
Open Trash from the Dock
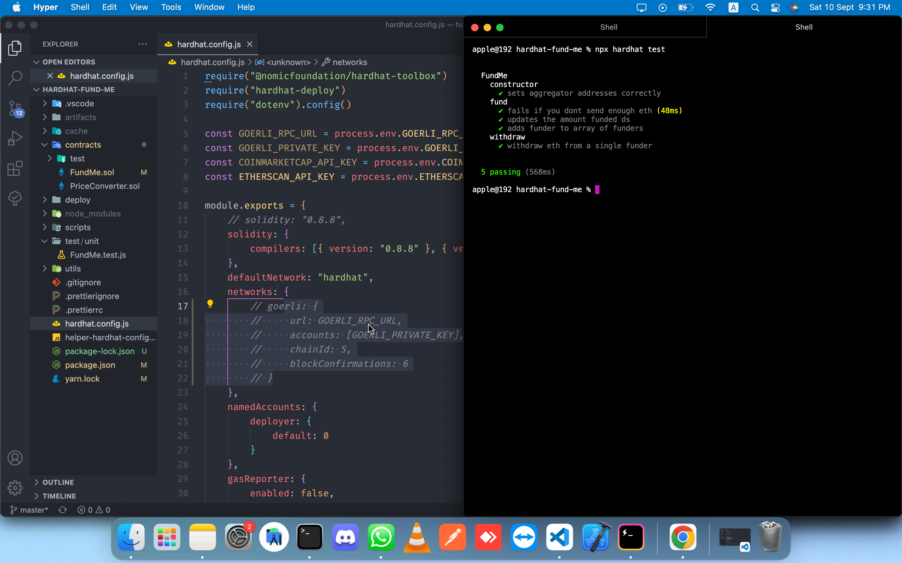[x=770, y=537]
